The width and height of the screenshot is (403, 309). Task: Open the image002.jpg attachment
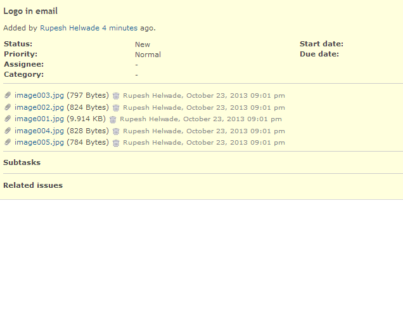tap(39, 107)
